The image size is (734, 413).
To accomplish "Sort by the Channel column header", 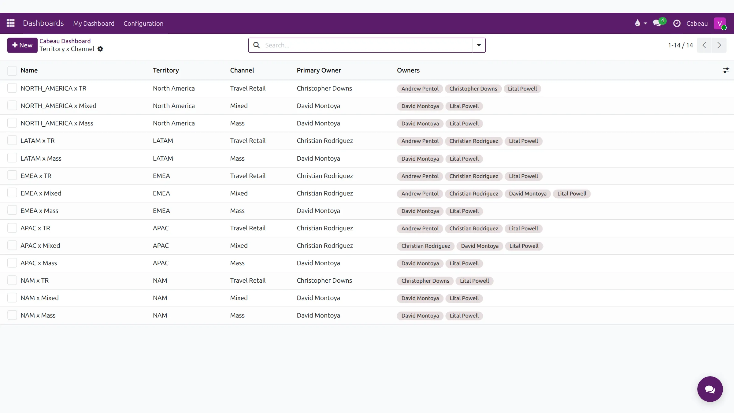I will pyautogui.click(x=242, y=70).
